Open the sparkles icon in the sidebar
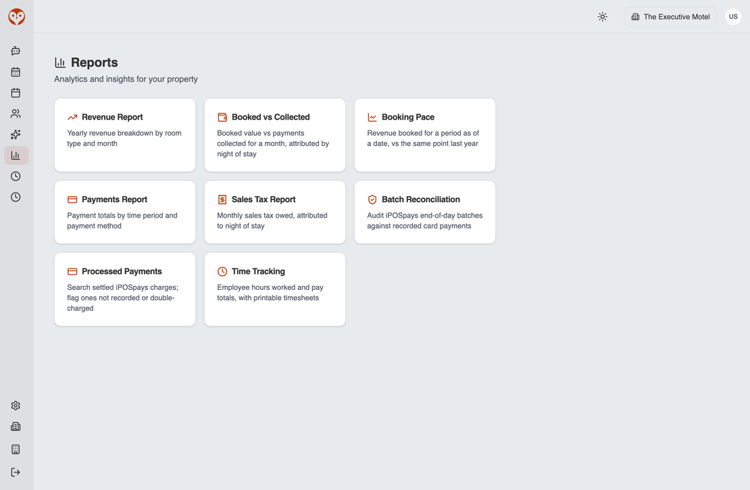Viewport: 750px width, 490px height. click(x=16, y=134)
